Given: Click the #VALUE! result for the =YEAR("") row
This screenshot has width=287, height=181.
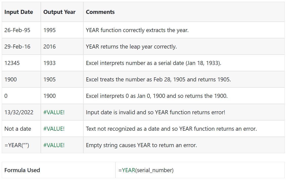Looking at the screenshot, I should (x=54, y=145).
